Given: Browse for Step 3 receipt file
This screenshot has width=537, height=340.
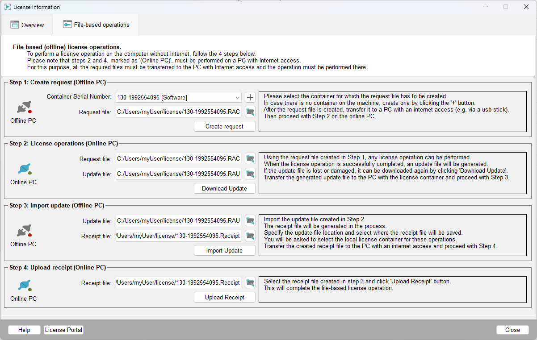Looking at the screenshot, I should (x=250, y=236).
